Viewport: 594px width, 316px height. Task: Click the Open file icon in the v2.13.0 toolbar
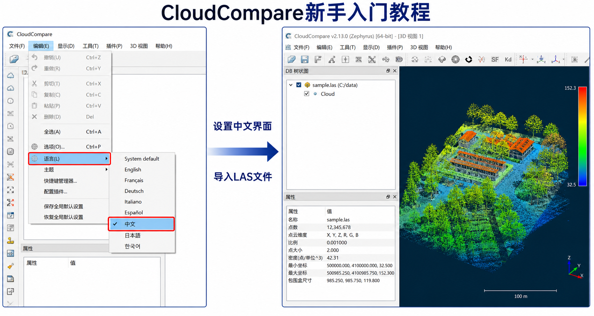pos(292,59)
